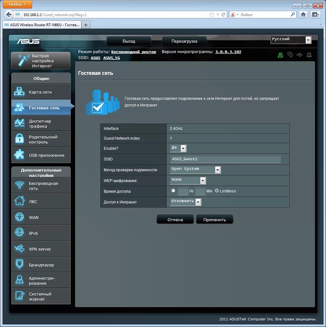
Task: Click the Hr hours input field
Action: tap(183, 191)
